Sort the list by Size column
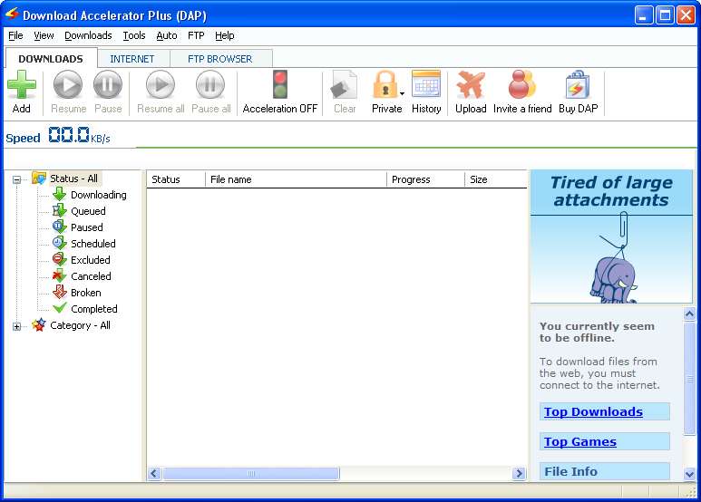Image resolution: width=701 pixels, height=502 pixels. [496, 179]
